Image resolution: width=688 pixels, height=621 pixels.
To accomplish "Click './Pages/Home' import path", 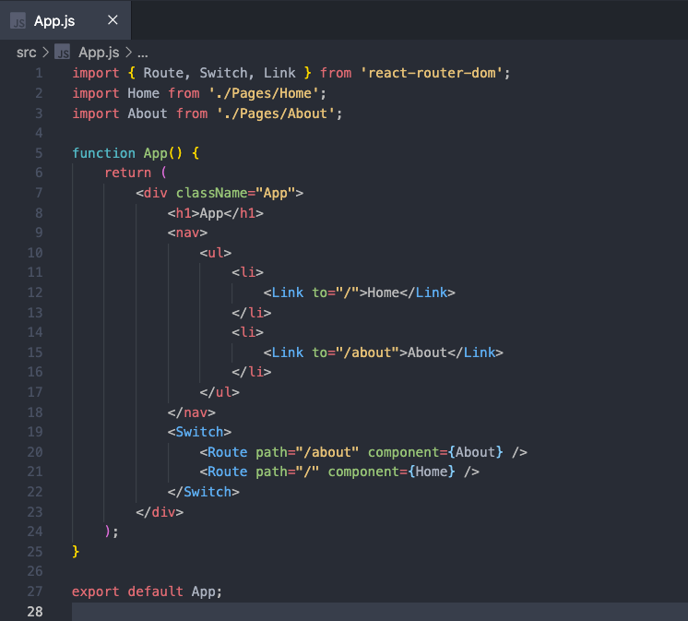I will point(264,93).
